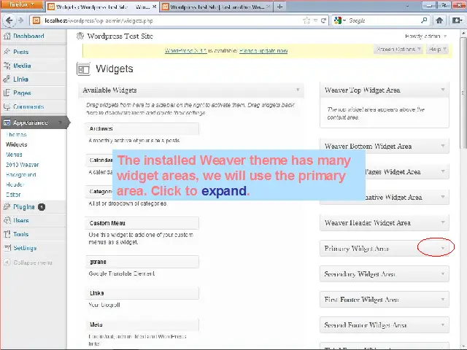
Task: Click the gtrans widget title bar
Action: 142,262
